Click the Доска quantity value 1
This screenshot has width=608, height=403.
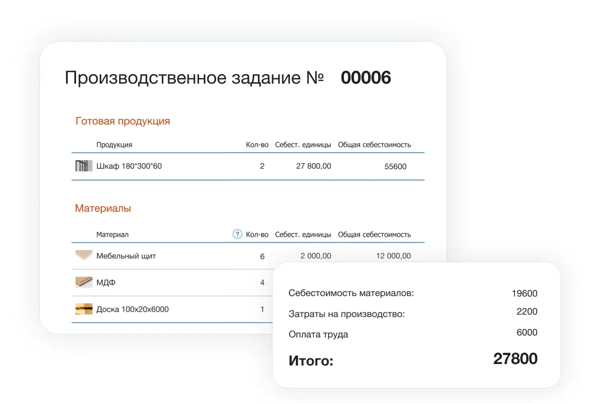click(262, 309)
